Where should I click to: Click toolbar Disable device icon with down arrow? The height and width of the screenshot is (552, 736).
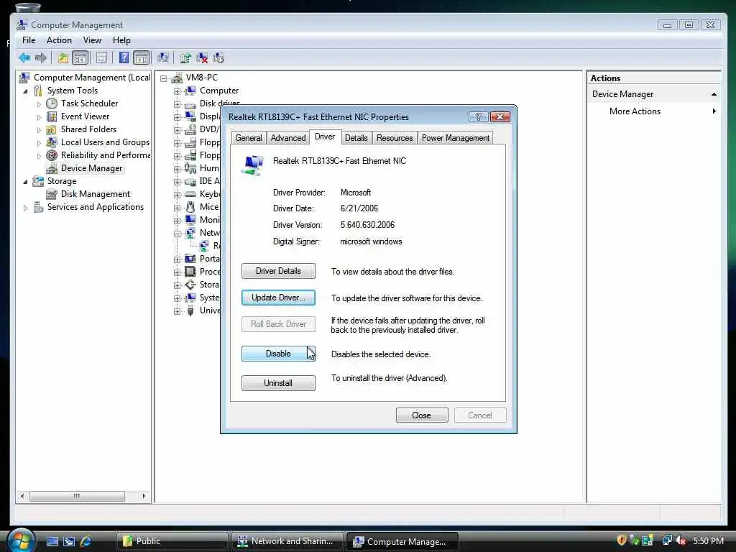coord(218,57)
